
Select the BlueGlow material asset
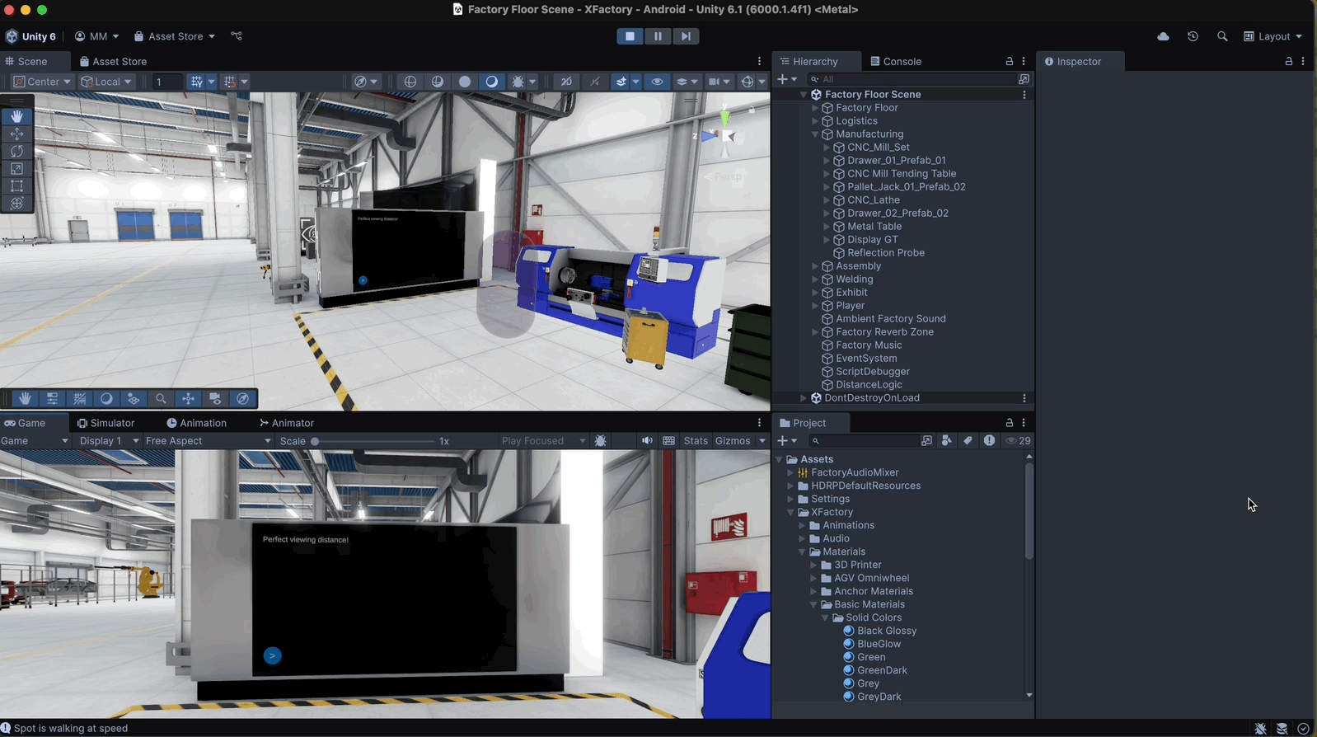879,644
